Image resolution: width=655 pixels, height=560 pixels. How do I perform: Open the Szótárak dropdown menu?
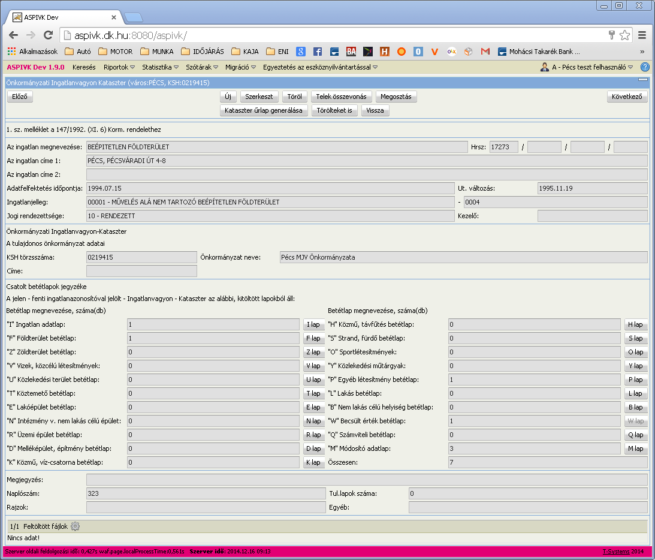click(202, 67)
